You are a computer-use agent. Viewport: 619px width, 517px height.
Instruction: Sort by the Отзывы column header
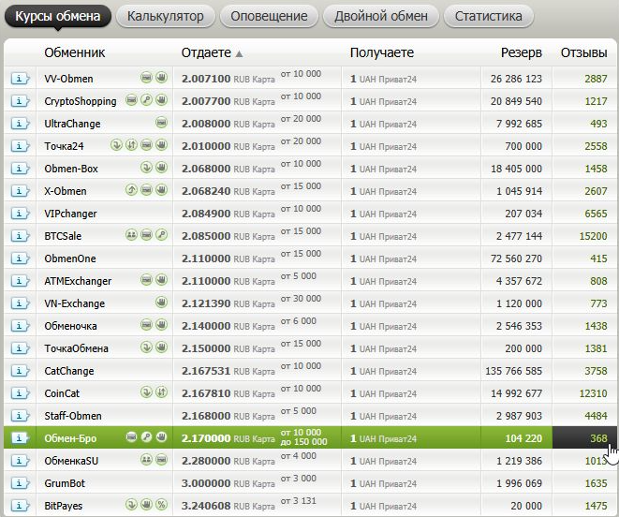pos(583,52)
